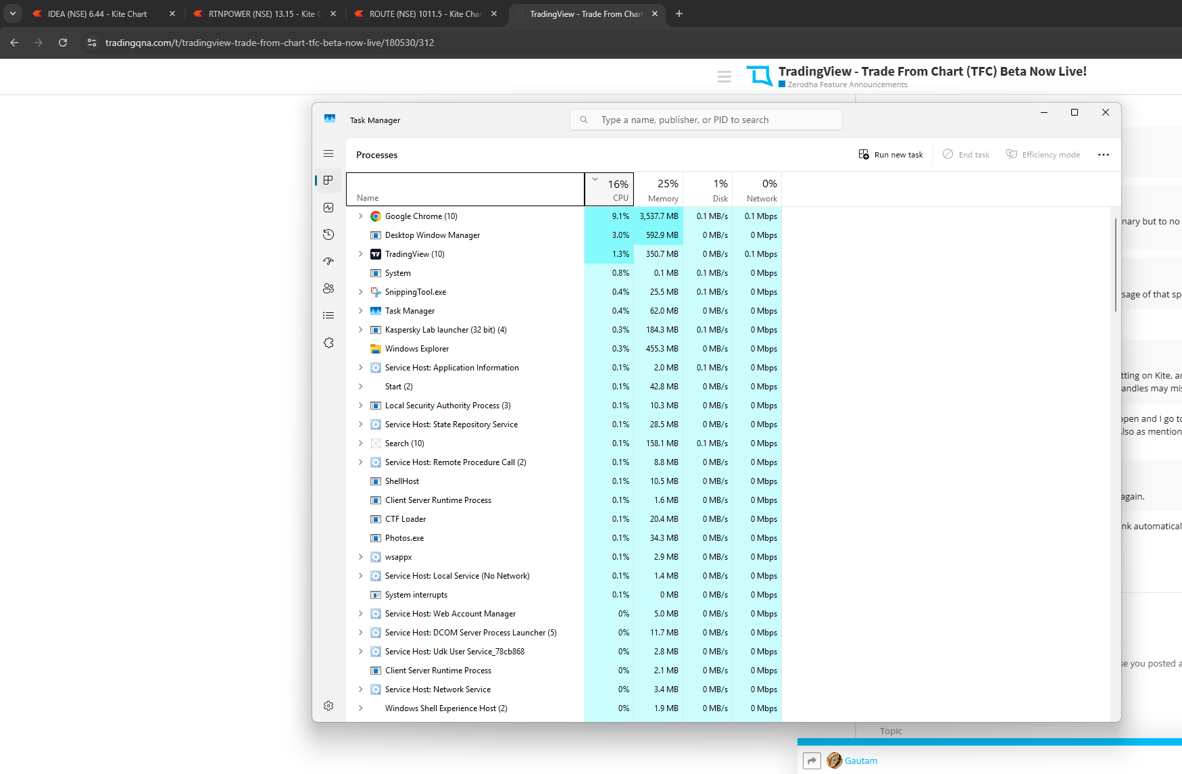Click forum topic progress timeline bar
The image size is (1182, 774).
point(989,742)
